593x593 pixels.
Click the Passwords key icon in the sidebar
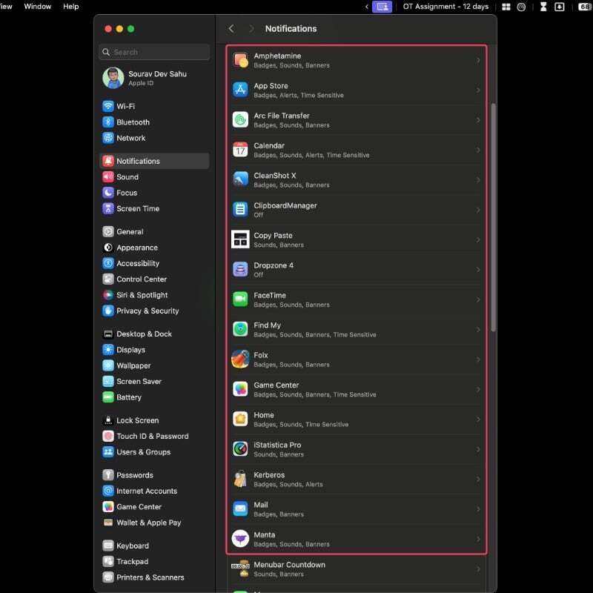click(x=108, y=475)
